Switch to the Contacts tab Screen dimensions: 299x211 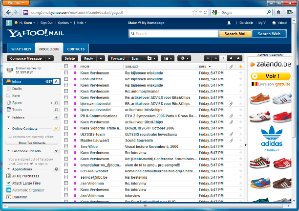click(x=76, y=49)
